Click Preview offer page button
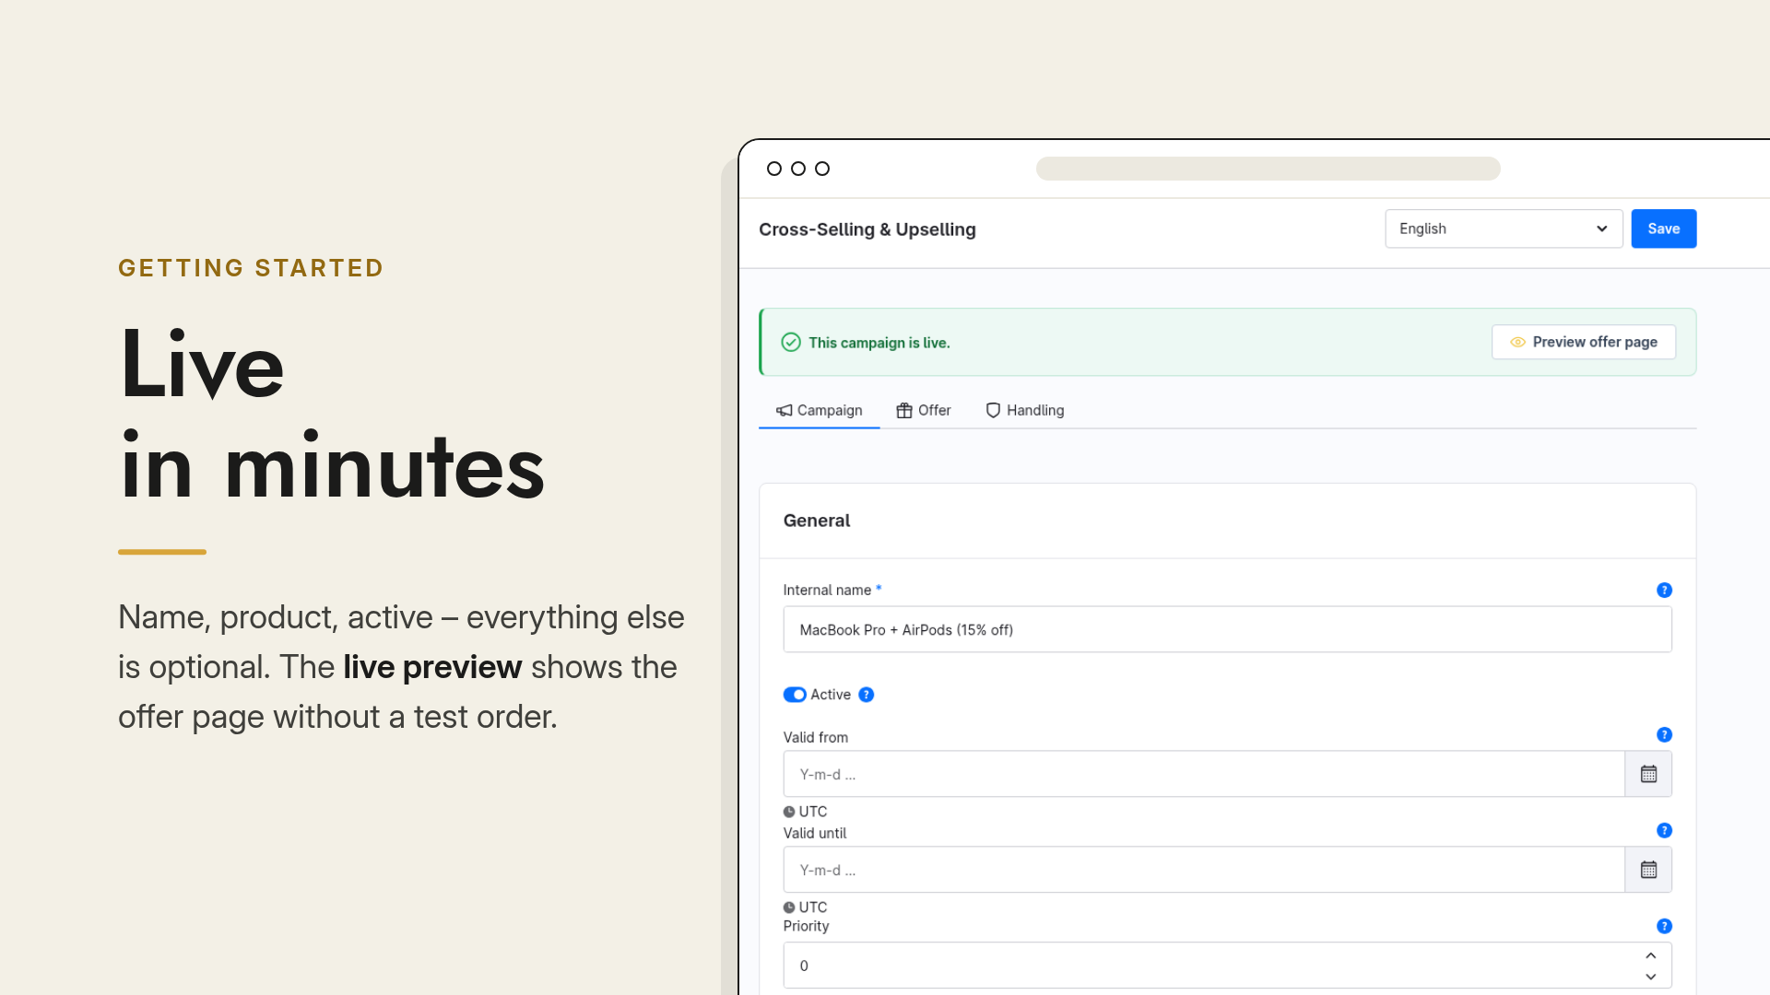 tap(1584, 342)
